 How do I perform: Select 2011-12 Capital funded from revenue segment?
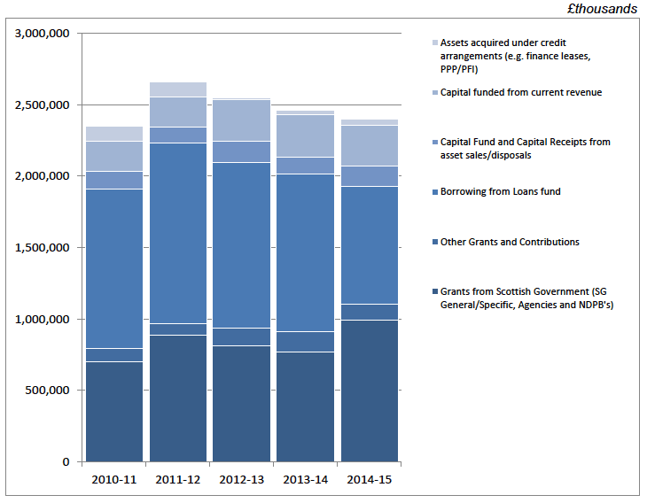[x=178, y=112]
